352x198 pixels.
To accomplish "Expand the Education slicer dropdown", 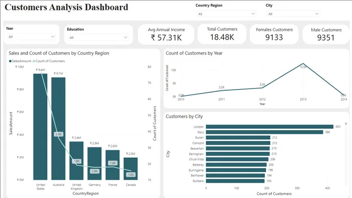I will (x=98, y=37).
